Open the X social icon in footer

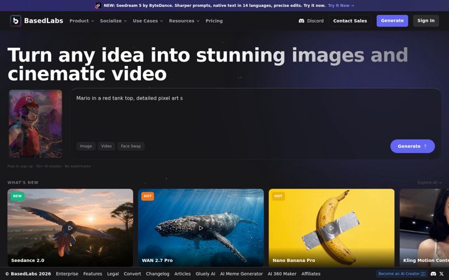(x=442, y=274)
